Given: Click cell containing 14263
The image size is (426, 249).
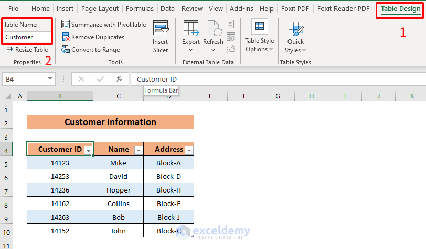Looking at the screenshot, I should click(60, 217).
